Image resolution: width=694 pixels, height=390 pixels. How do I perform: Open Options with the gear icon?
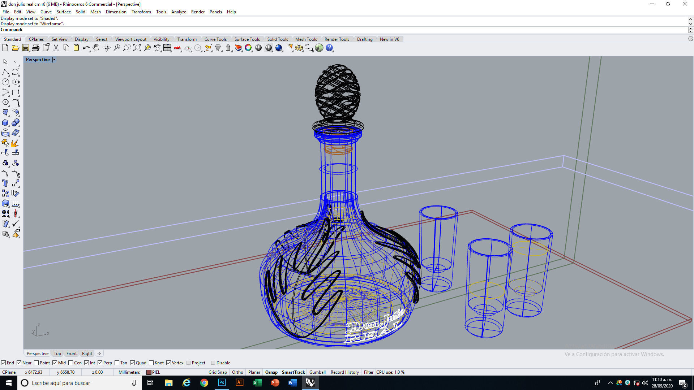pyautogui.click(x=299, y=48)
